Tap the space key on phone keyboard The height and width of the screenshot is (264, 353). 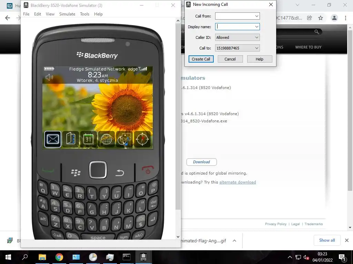(x=98, y=237)
